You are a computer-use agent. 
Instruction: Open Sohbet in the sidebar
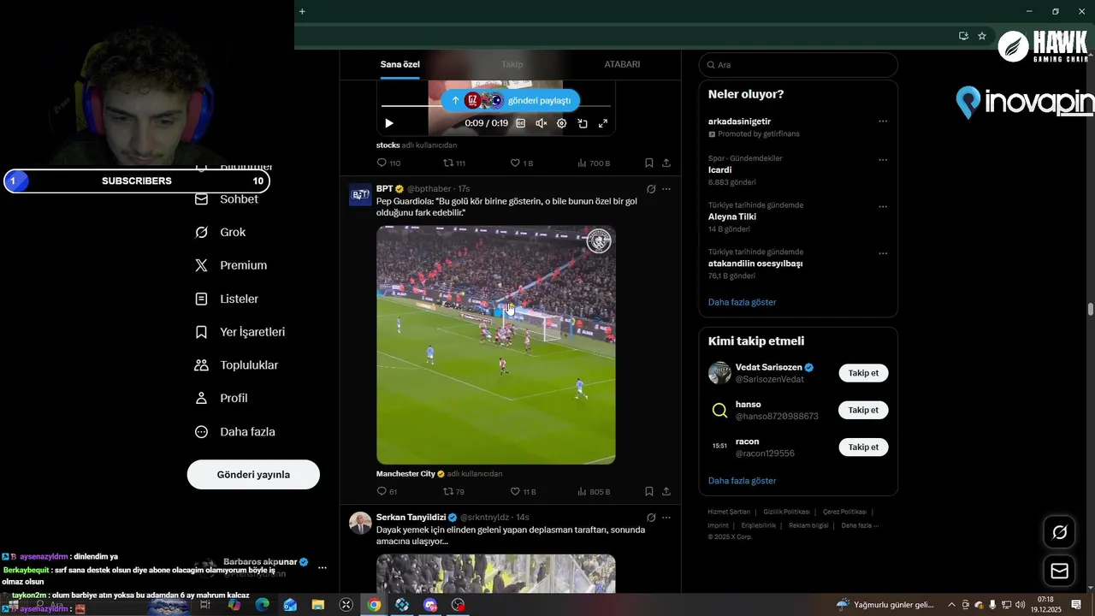(227, 199)
